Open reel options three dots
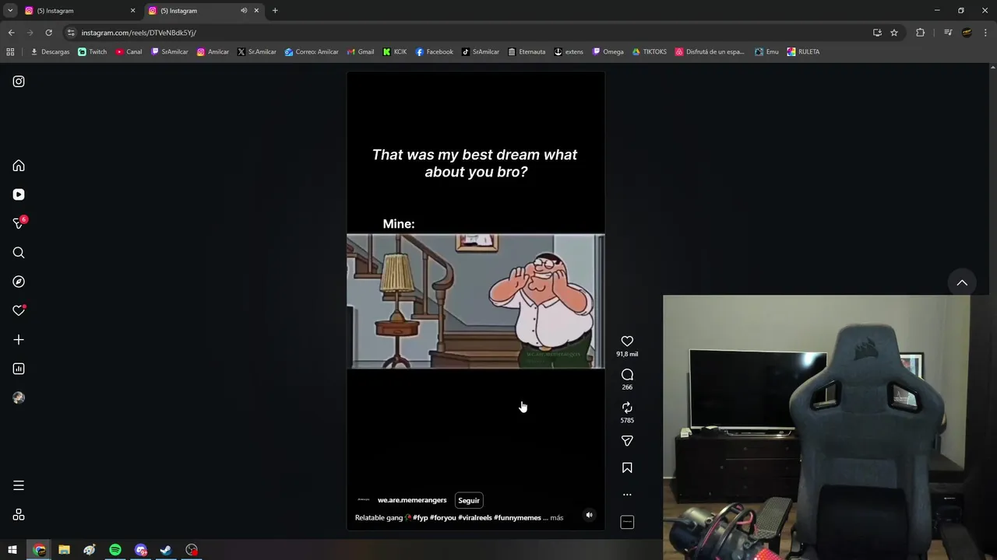 click(x=627, y=495)
